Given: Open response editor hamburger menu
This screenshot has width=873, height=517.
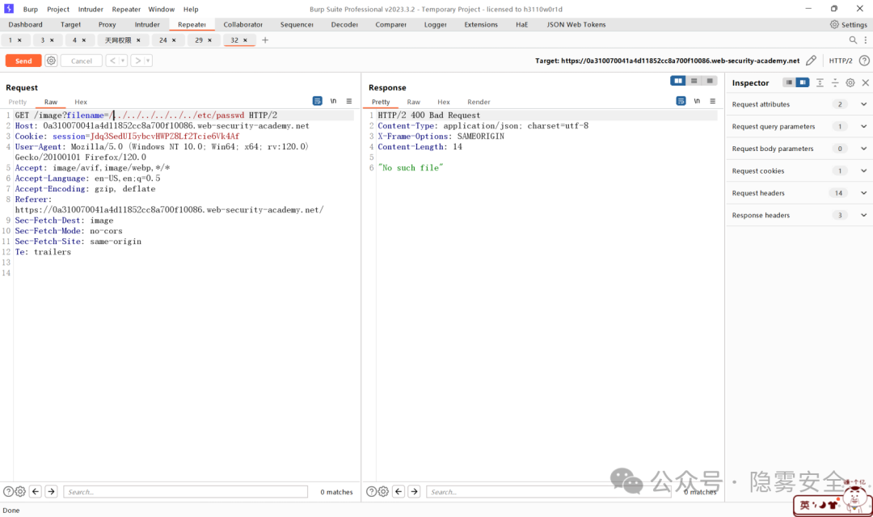Looking at the screenshot, I should (x=713, y=101).
